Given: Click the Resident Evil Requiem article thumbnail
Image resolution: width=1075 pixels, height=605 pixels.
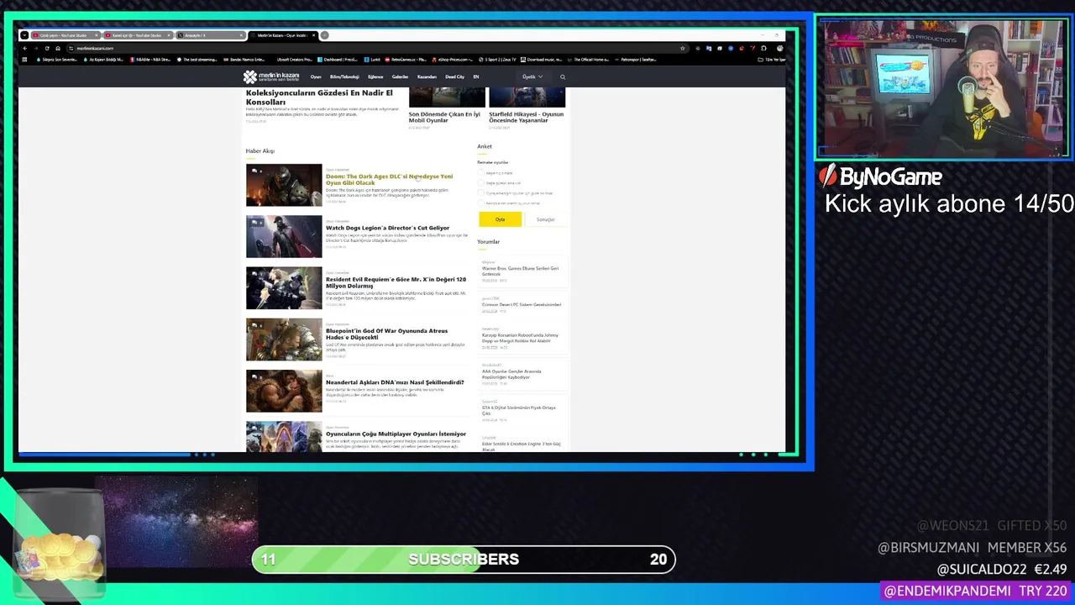Looking at the screenshot, I should click(x=284, y=287).
